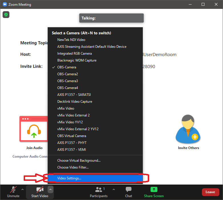This screenshot has height=200, width=223.
Task: Open the Chat panel
Action: pyautogui.click(x=129, y=192)
